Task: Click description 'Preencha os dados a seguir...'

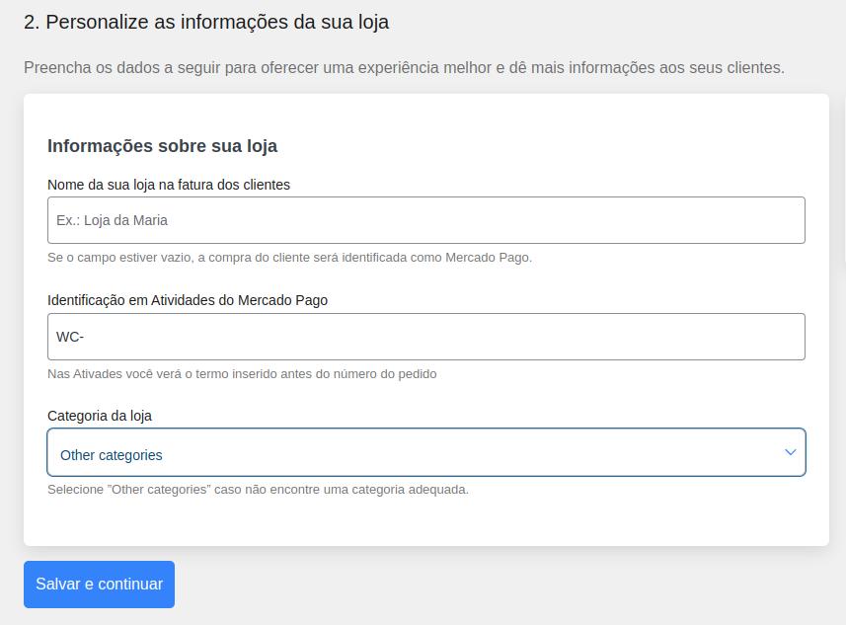Action: [404, 67]
